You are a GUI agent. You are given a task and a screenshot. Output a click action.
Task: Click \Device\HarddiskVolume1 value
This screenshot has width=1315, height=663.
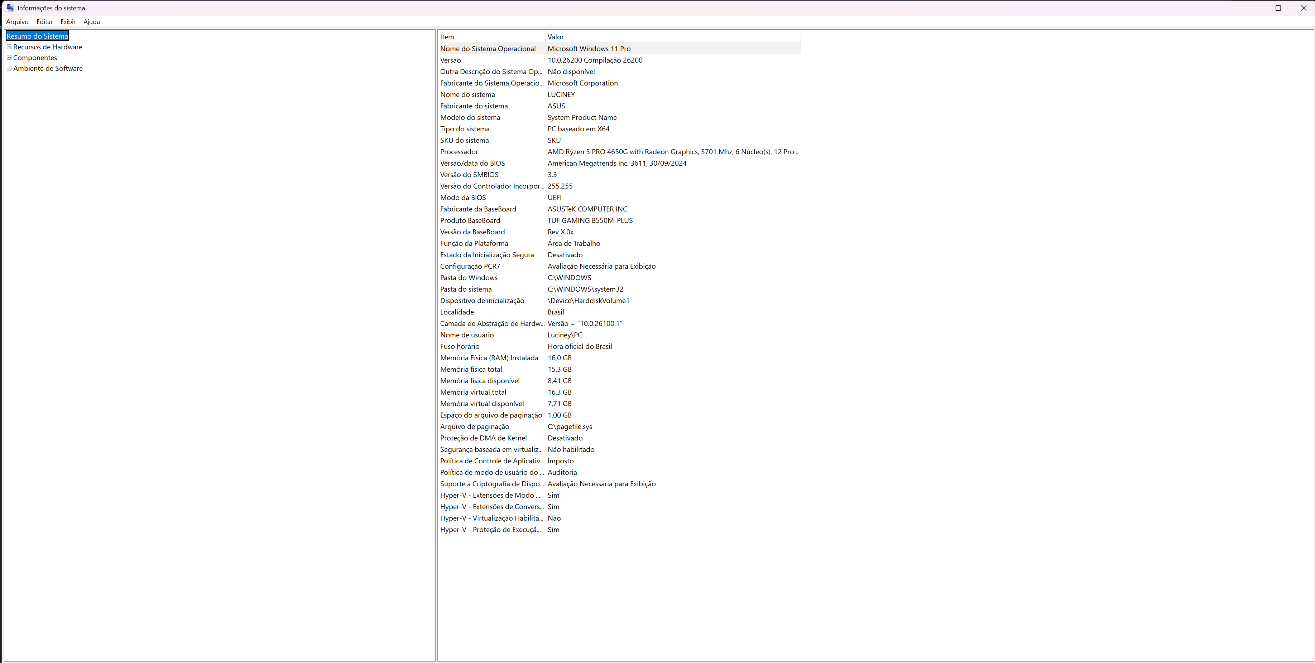point(589,301)
